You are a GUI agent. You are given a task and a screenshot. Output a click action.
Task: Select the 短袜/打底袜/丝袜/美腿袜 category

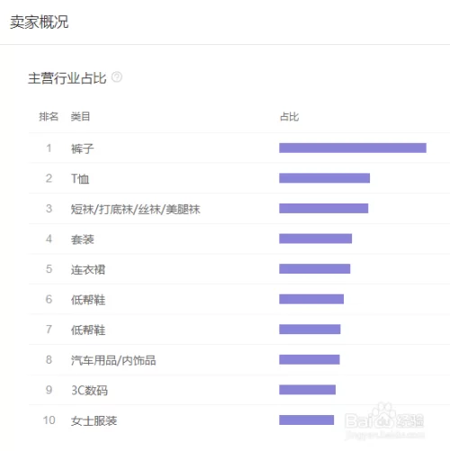[x=135, y=209]
